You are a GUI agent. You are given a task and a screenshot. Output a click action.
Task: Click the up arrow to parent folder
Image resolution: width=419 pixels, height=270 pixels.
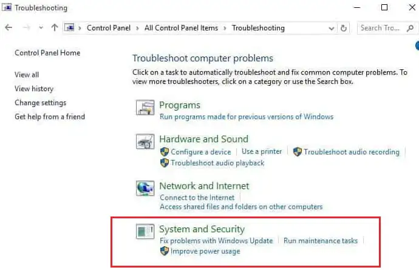pyautogui.click(x=55, y=28)
